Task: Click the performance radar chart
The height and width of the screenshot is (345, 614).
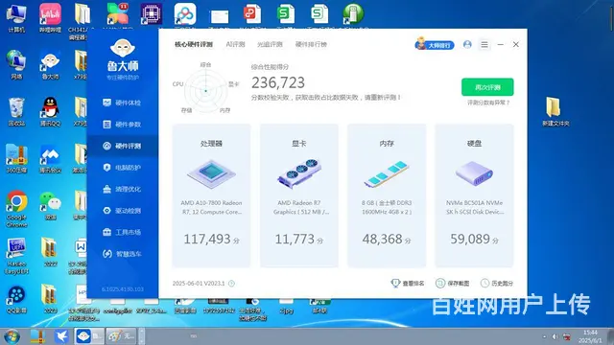Action: coord(205,91)
